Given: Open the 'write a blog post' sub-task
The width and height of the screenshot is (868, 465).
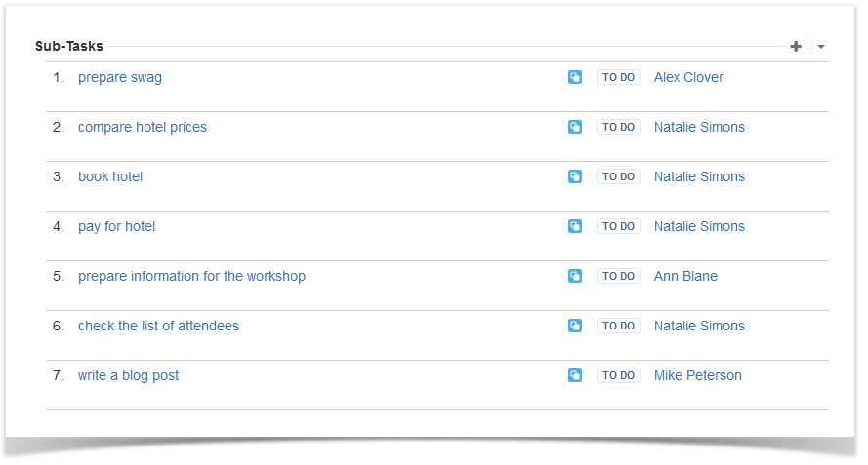Looking at the screenshot, I should (x=128, y=376).
